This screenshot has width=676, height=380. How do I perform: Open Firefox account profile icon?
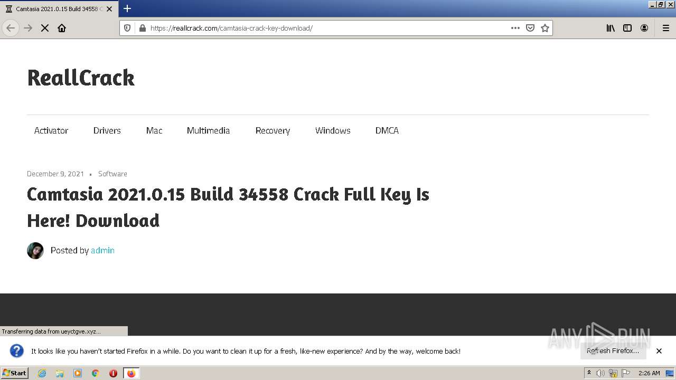click(644, 28)
